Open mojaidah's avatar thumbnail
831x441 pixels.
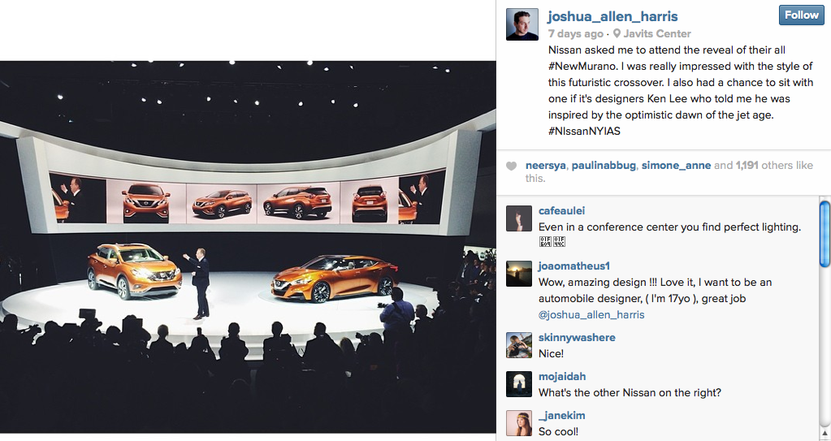519,384
